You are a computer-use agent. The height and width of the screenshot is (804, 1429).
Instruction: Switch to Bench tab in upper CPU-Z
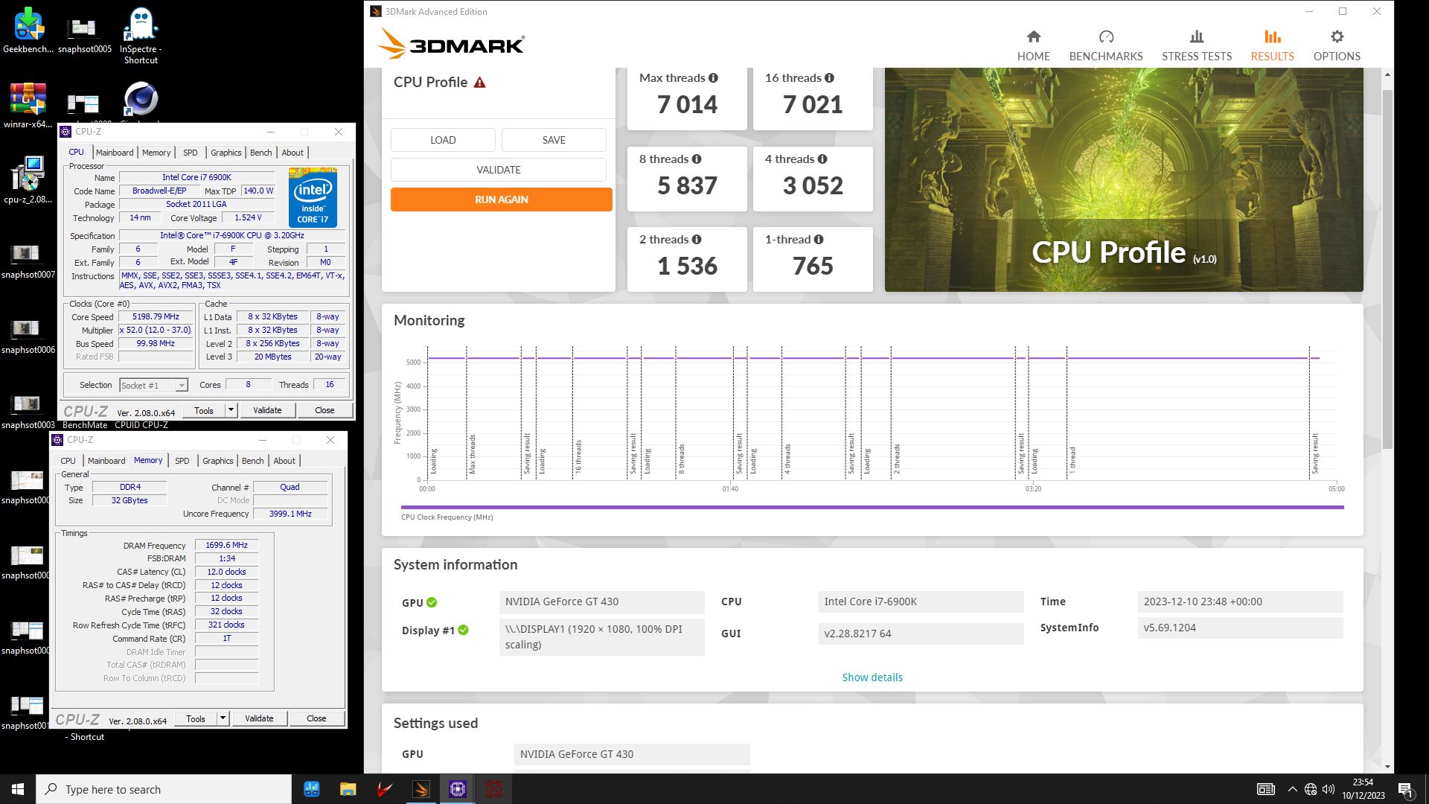(x=260, y=153)
